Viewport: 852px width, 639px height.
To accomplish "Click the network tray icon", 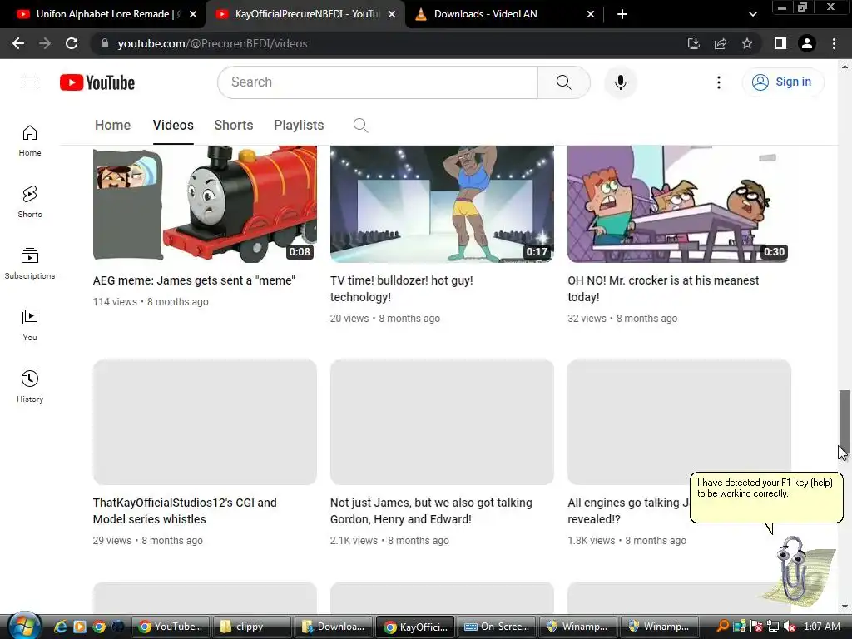I will point(773,627).
